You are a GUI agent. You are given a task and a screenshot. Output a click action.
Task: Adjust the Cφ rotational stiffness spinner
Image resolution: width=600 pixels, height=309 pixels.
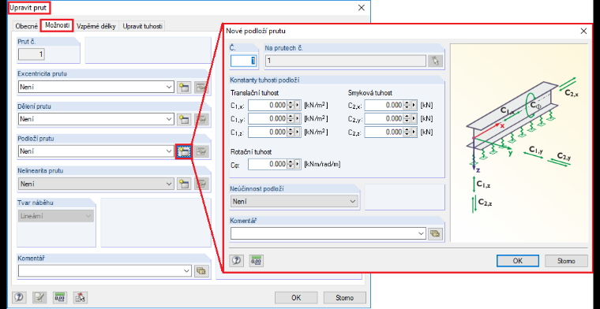point(290,164)
